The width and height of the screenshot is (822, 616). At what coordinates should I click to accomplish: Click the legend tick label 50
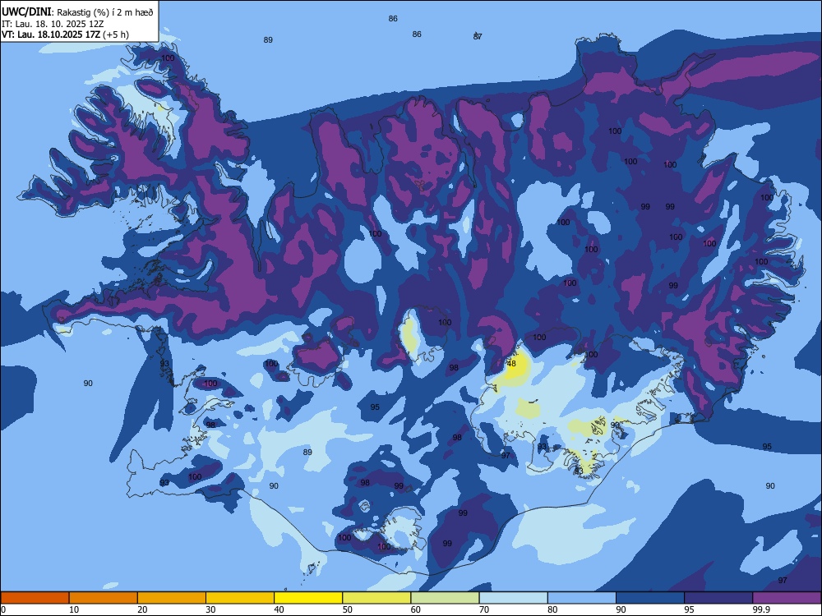click(x=347, y=609)
